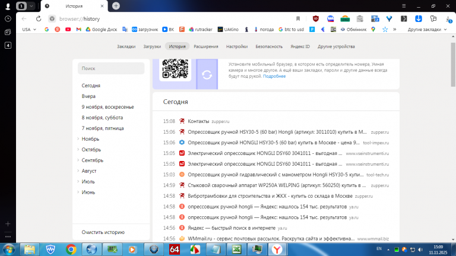The image size is (456, 256).
Task: Reload the history page
Action: coord(39,18)
